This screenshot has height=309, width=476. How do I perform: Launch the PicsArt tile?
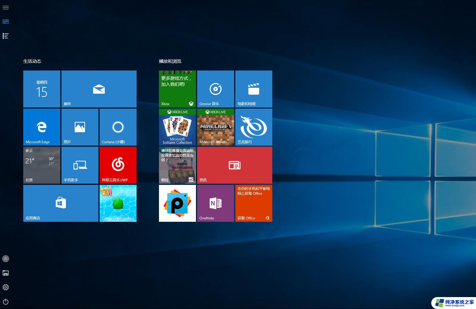point(177,203)
